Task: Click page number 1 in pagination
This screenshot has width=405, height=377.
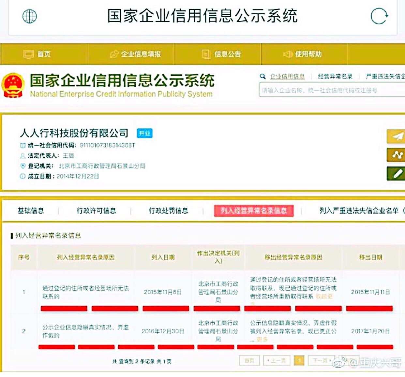Action: (x=299, y=360)
